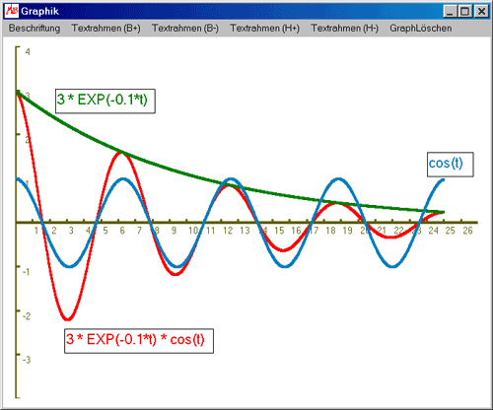Minimize the Graphik window

[x=450, y=12]
